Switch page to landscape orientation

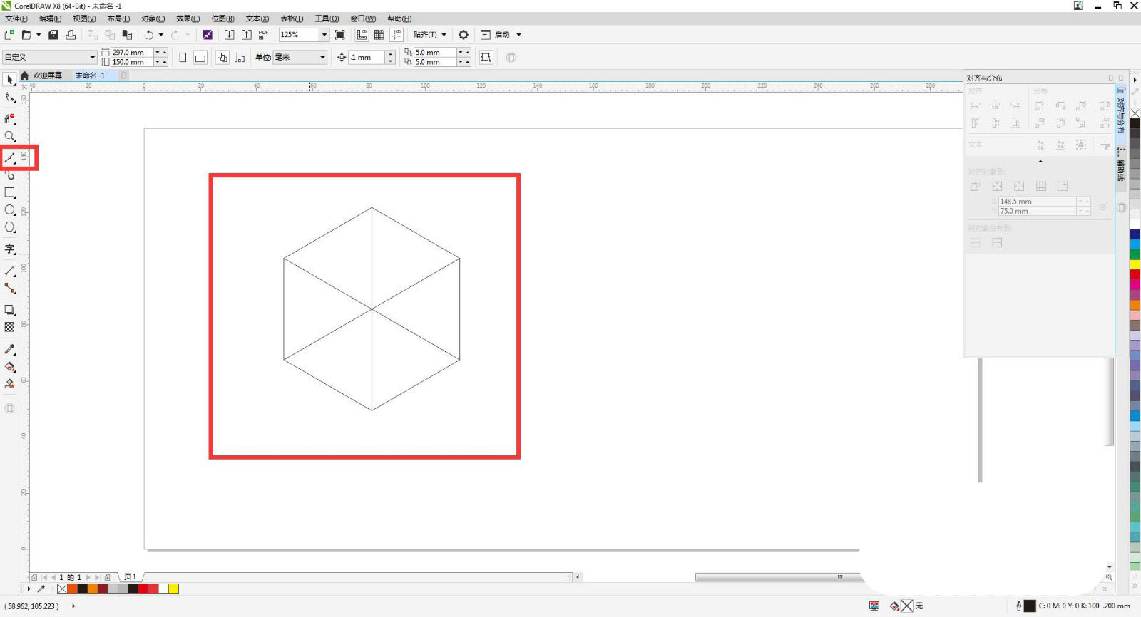pos(200,58)
